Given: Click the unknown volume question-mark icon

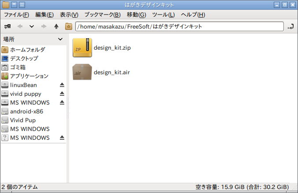Looking at the screenshot, I should point(5,138).
